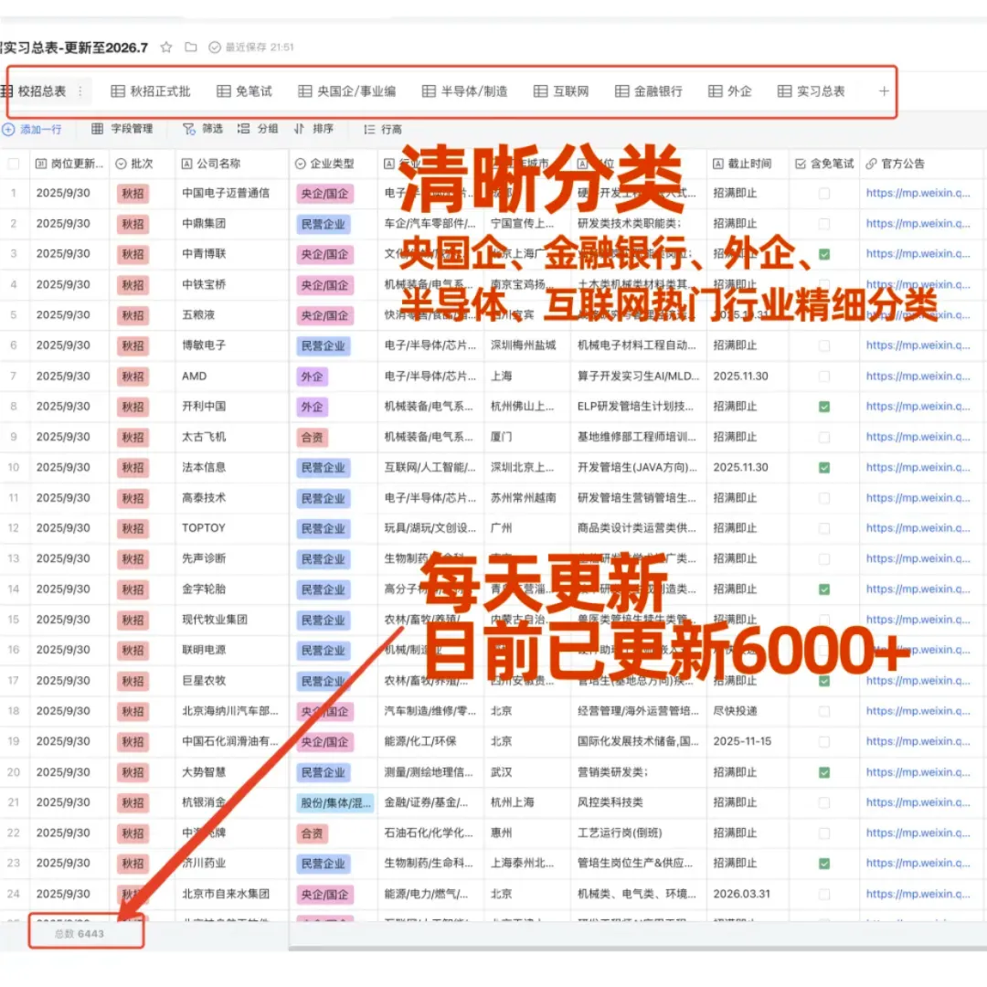Select the 联明电源 company cell
The image size is (987, 987).
click(x=231, y=650)
